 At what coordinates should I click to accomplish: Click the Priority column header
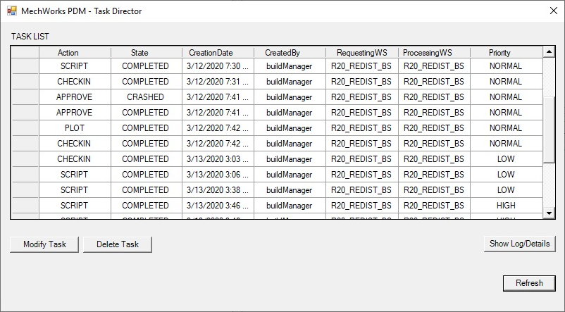coord(507,53)
